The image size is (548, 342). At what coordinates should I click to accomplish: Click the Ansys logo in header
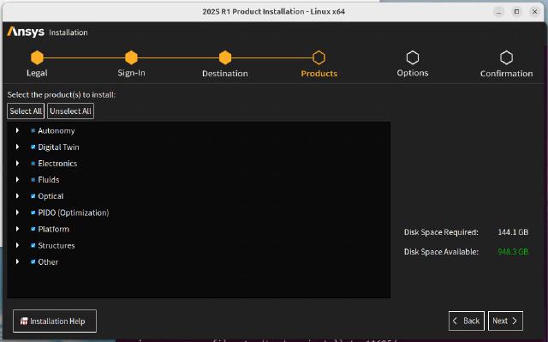[x=26, y=32]
